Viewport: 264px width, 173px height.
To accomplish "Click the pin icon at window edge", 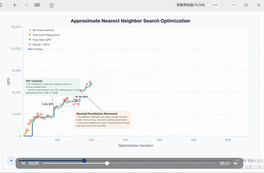I will (1, 5).
